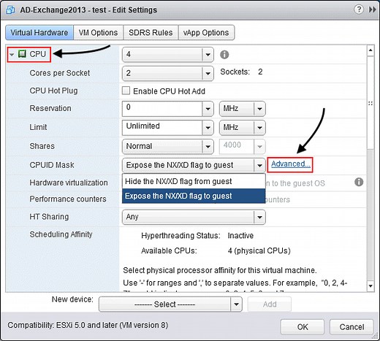Click the Hyperthreading Status Inactive value
This screenshot has width=380, height=341.
point(240,235)
